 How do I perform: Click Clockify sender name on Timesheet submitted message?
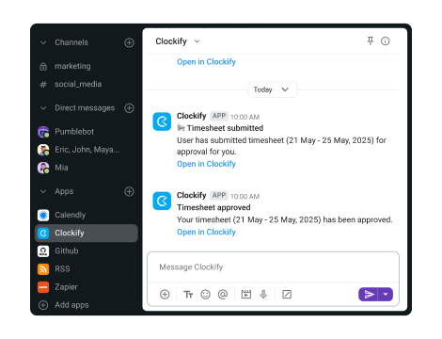pos(191,116)
